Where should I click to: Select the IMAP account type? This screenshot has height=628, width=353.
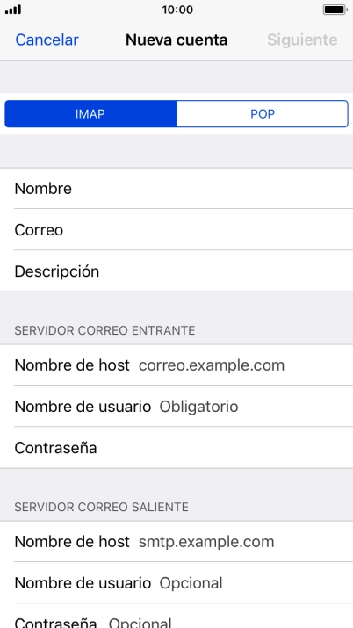point(90,114)
